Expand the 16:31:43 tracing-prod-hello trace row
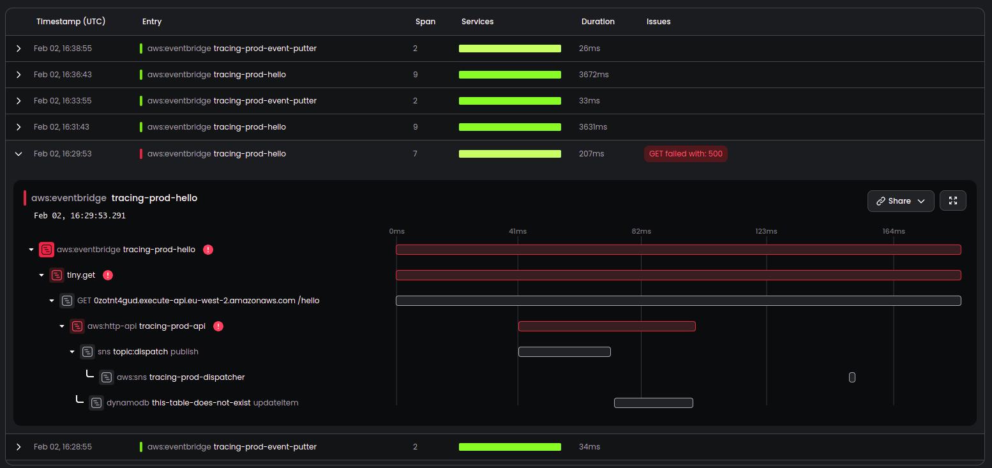The height and width of the screenshot is (468, 992). tap(19, 127)
